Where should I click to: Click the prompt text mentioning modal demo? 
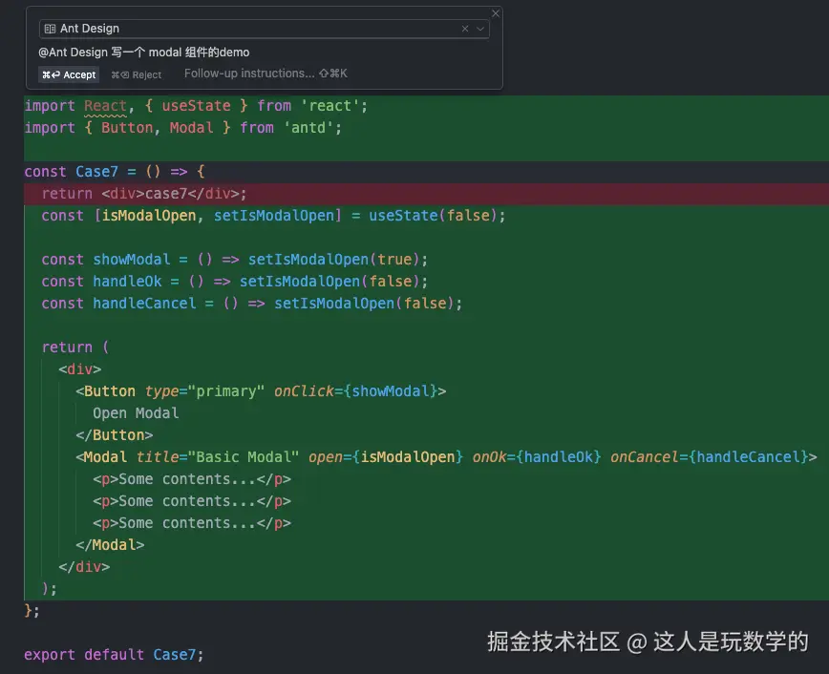point(144,53)
